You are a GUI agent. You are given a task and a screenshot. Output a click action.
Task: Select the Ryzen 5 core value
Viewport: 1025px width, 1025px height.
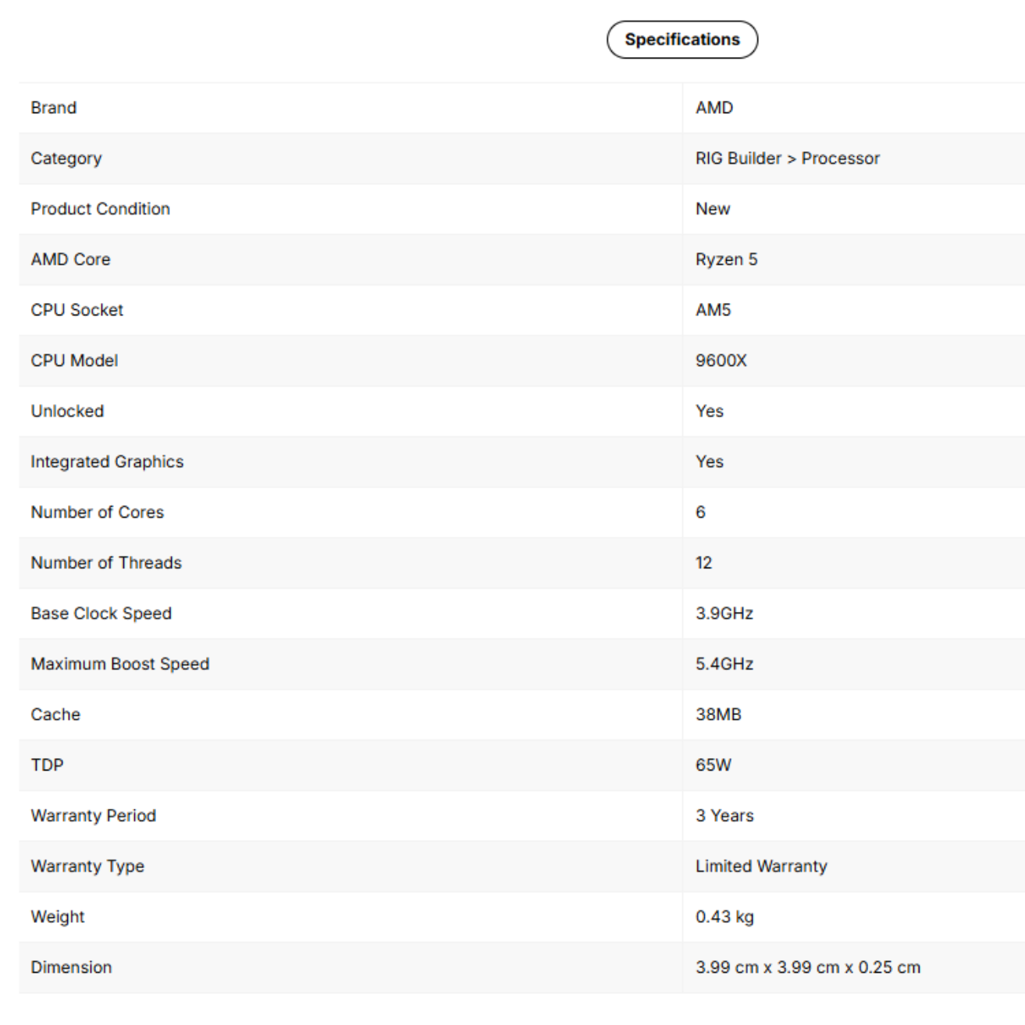[x=727, y=259]
